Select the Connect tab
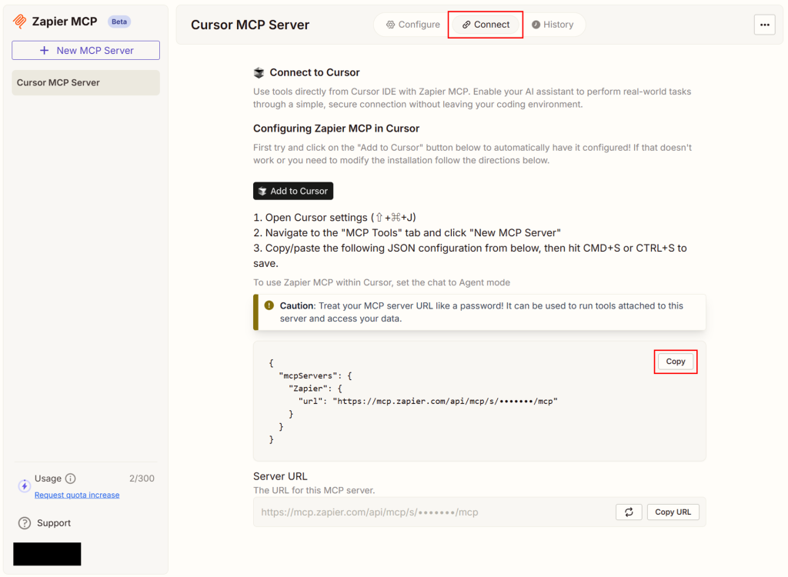788x577 pixels. point(486,25)
